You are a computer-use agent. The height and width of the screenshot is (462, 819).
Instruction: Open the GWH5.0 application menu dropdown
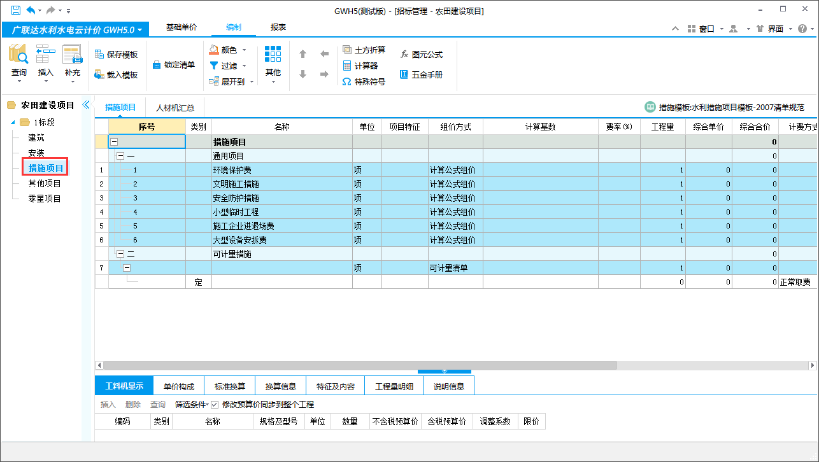pos(76,29)
